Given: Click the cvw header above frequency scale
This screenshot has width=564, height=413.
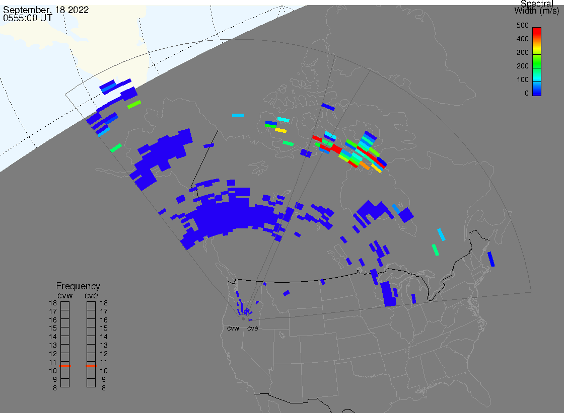Looking at the screenshot, I should pyautogui.click(x=65, y=295).
